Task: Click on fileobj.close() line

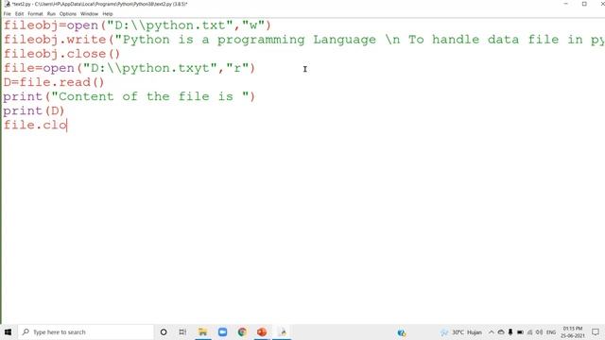Action: (x=61, y=54)
